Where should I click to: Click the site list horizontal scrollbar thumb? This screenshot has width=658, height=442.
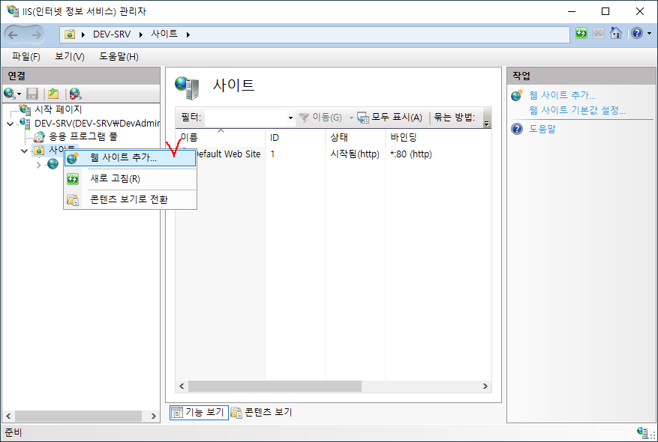(275, 387)
